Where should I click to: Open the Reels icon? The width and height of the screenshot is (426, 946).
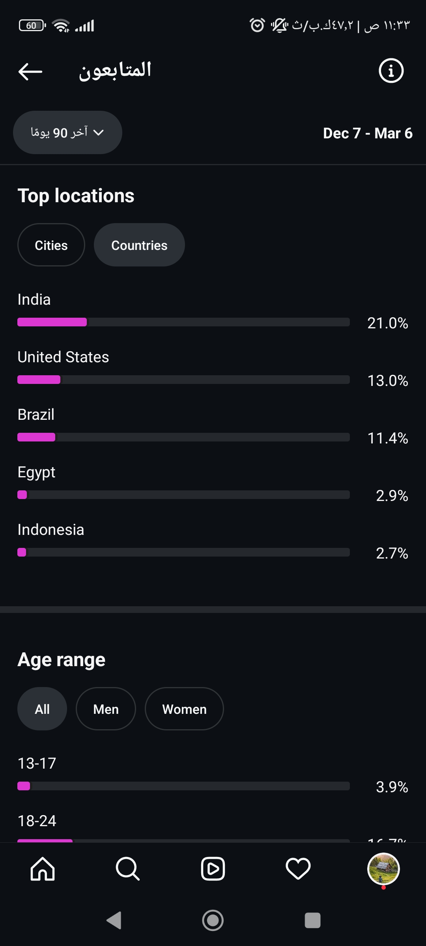[x=213, y=869]
